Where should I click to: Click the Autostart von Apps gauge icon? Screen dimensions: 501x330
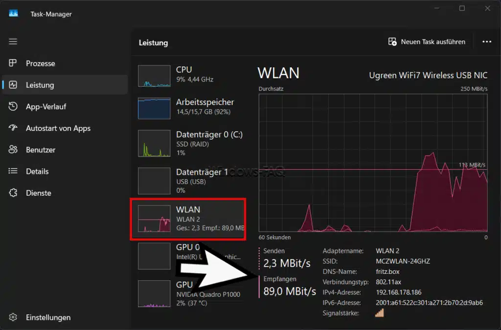point(13,128)
